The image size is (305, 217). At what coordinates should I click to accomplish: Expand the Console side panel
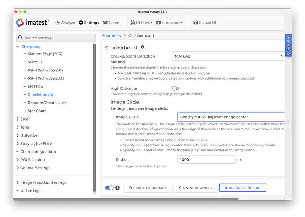click(x=289, y=45)
